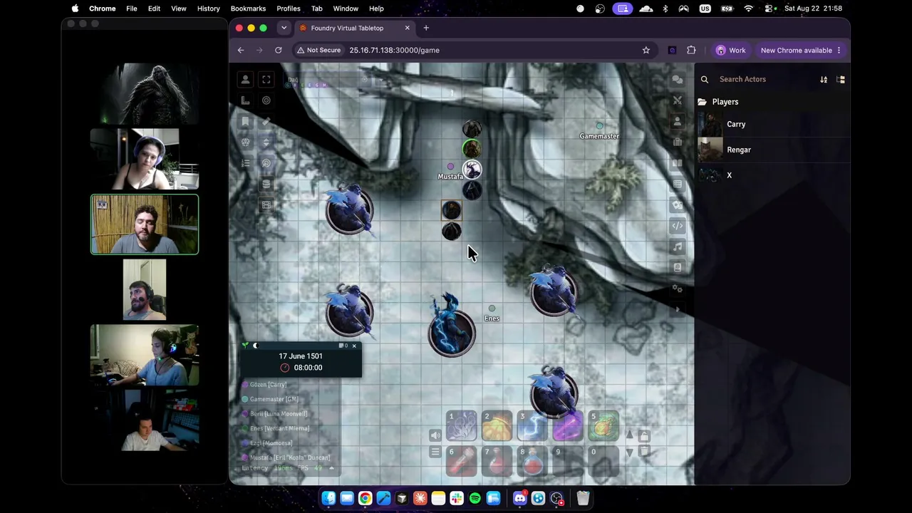Image resolution: width=912 pixels, height=513 pixels.
Task: Open a new browser tab
Action: [x=426, y=28]
